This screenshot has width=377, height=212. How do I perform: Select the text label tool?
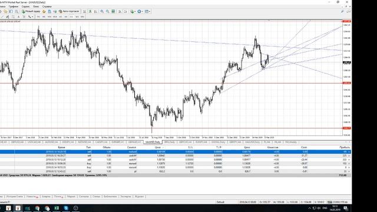coord(18,17)
